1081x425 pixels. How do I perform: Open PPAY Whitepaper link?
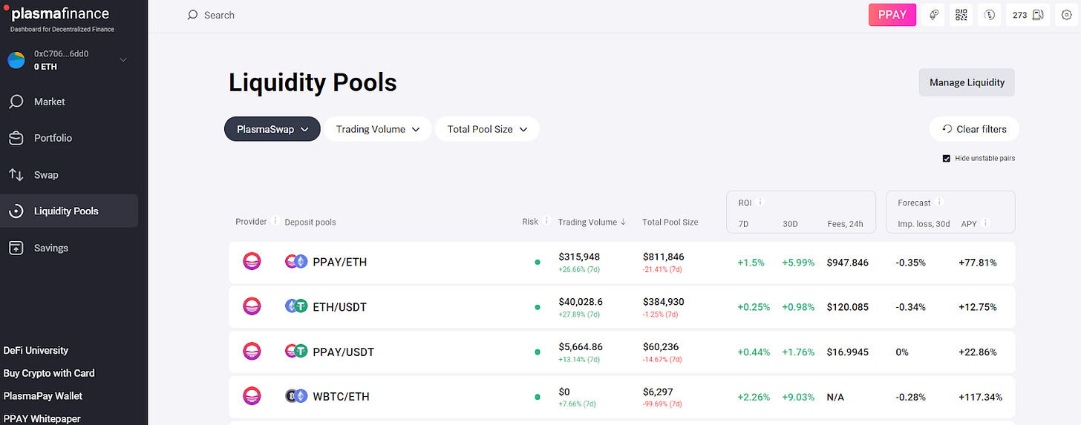(x=42, y=418)
